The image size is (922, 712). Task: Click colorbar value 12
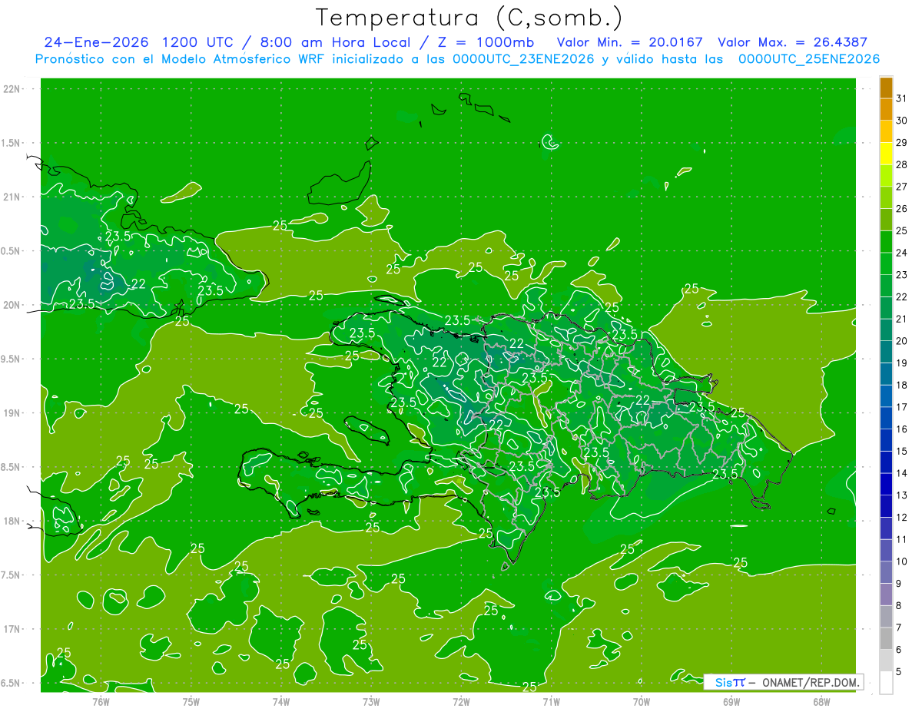pos(902,517)
